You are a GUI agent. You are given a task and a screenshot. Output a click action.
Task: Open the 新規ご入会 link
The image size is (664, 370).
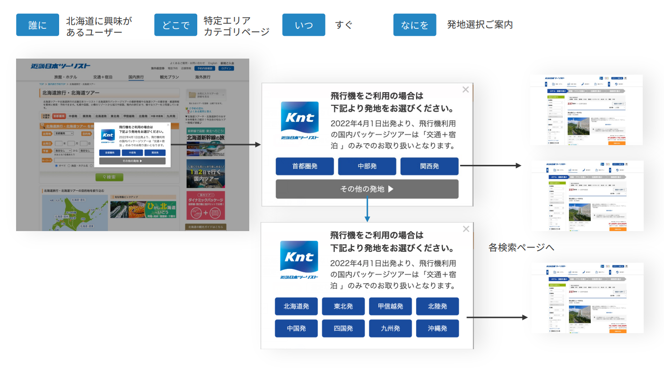(x=227, y=63)
